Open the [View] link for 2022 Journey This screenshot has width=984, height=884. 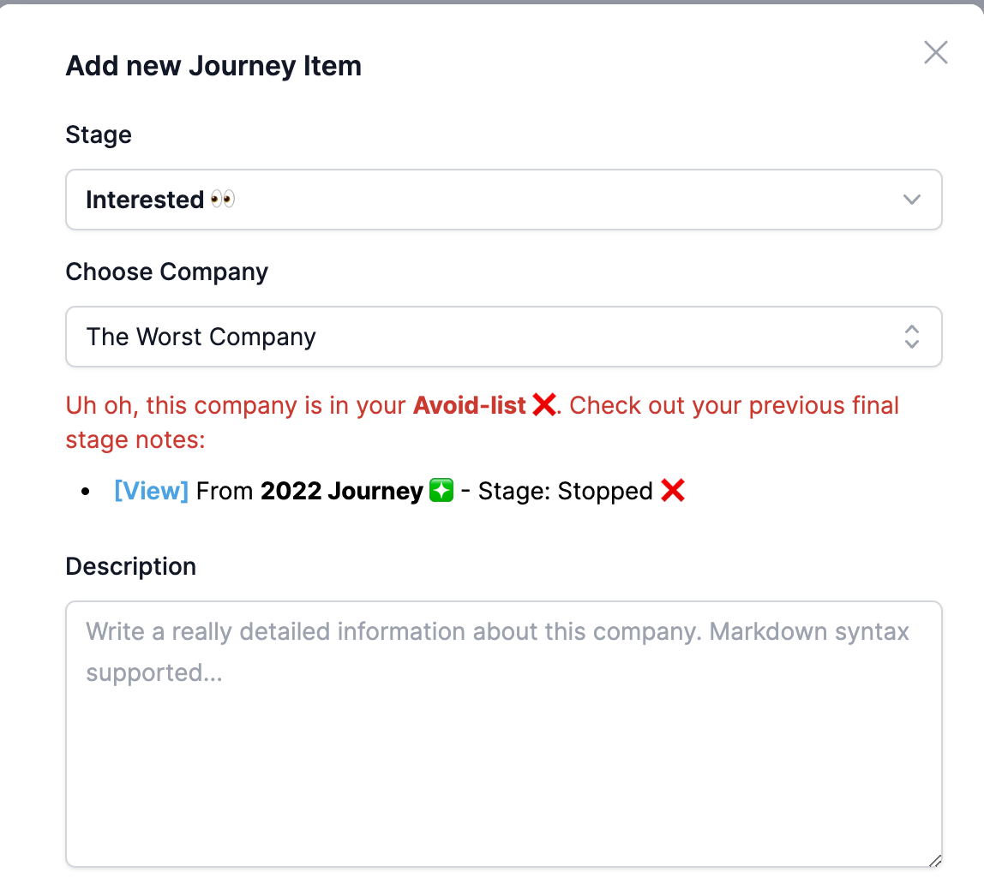tap(151, 491)
